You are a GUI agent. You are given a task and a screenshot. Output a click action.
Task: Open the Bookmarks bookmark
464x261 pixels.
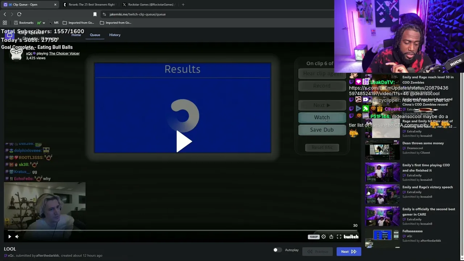[24, 22]
